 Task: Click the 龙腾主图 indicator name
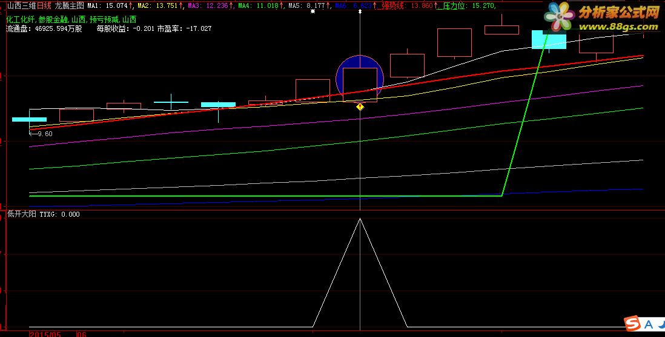click(x=70, y=6)
